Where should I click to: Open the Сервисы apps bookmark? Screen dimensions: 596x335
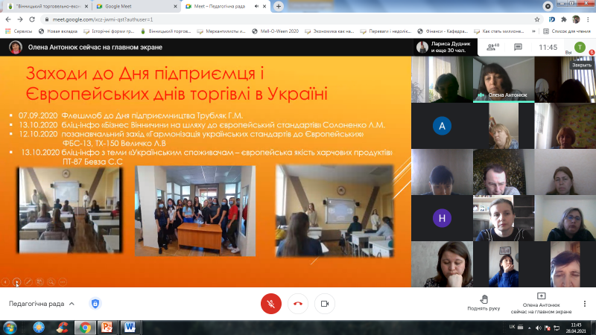tap(19, 31)
